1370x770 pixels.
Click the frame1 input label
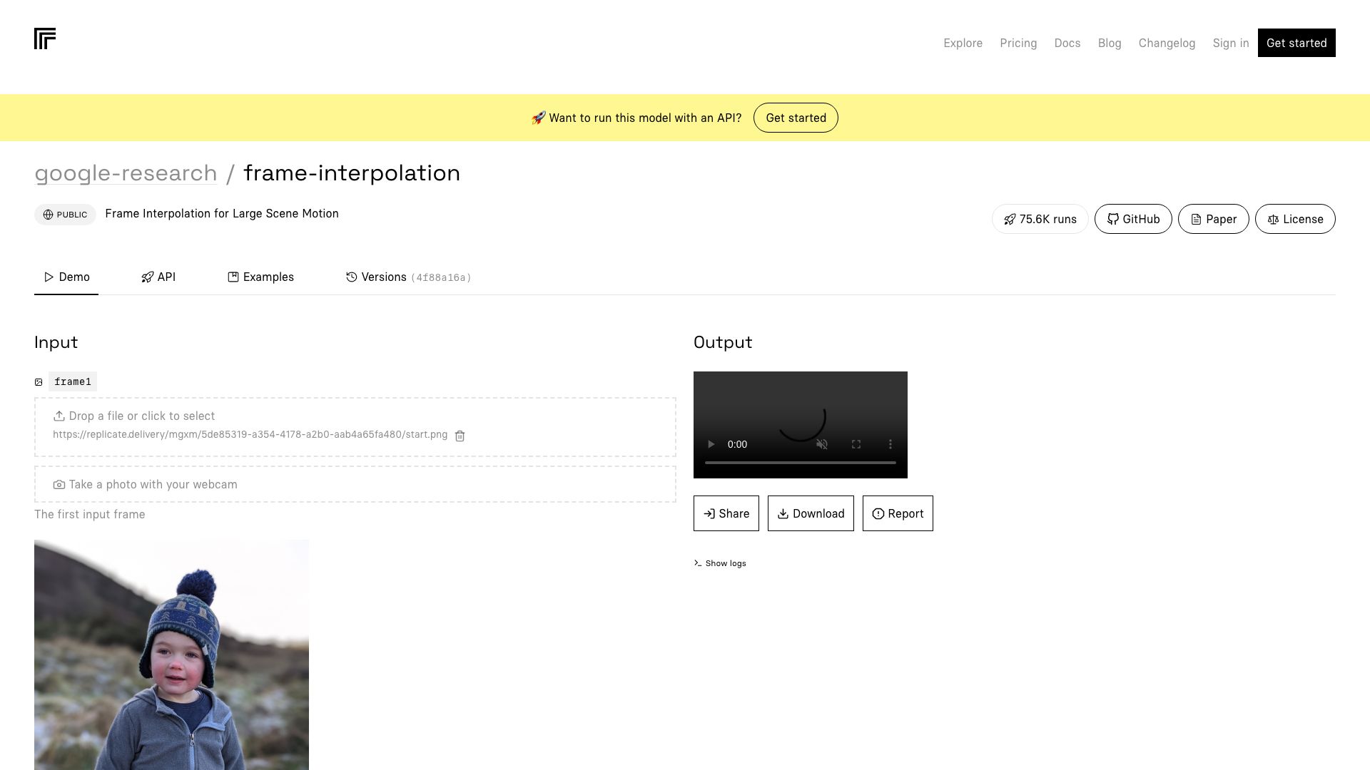(x=73, y=381)
